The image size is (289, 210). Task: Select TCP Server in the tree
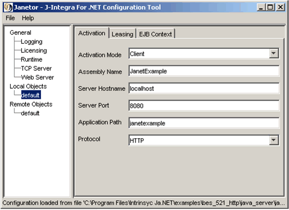pyautogui.click(x=36, y=69)
